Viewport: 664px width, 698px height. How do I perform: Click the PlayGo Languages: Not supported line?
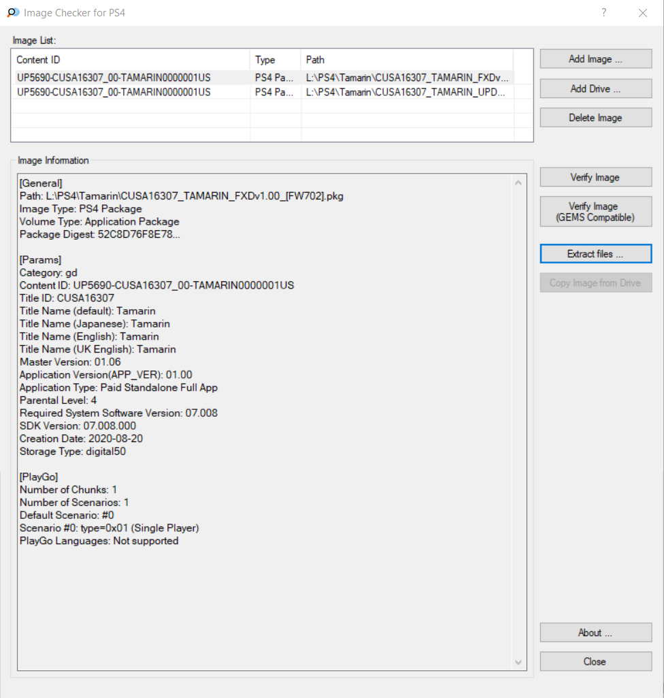[99, 541]
